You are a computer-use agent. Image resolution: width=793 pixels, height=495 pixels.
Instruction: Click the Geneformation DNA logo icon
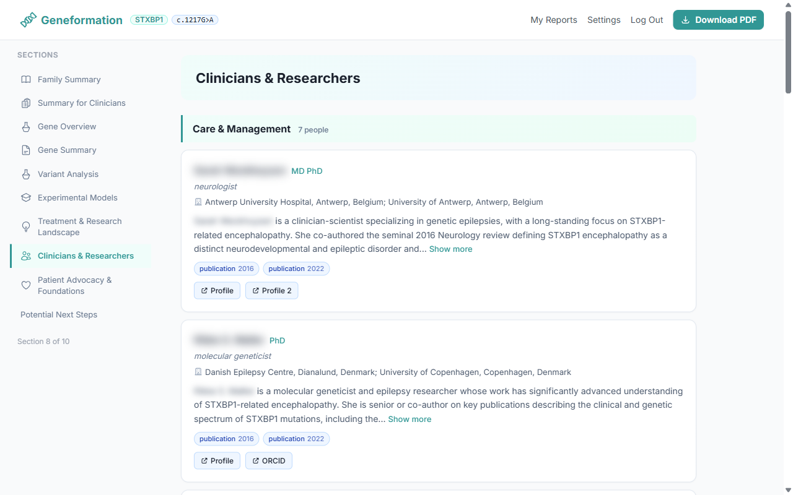[27, 19]
